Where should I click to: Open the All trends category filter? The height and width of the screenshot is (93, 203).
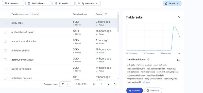(x=63, y=3)
